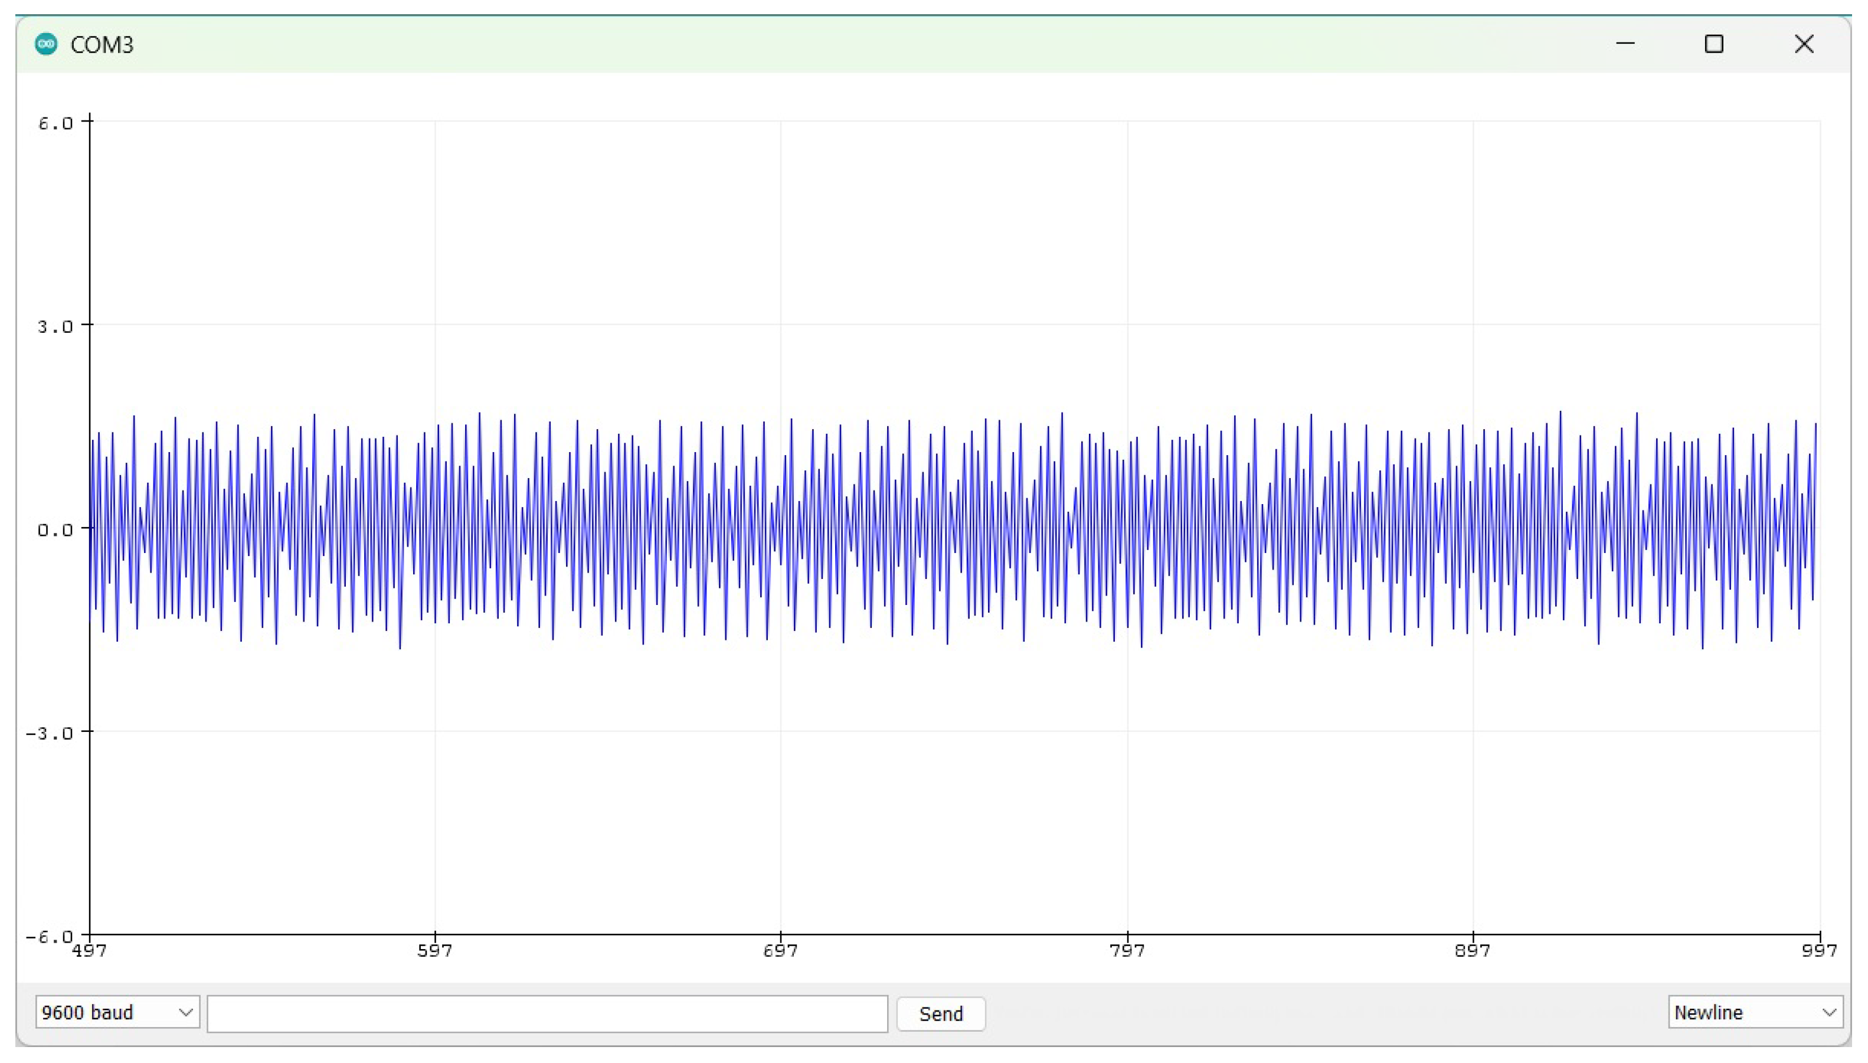The height and width of the screenshot is (1063, 1868).
Task: Open the 9600 baud rate dropdown
Action: (x=117, y=1013)
